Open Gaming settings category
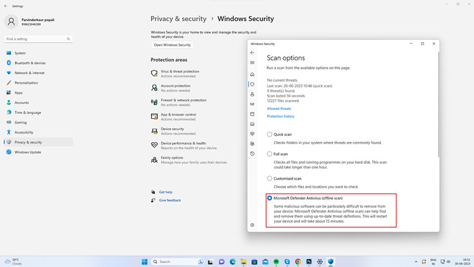 (x=39, y=122)
